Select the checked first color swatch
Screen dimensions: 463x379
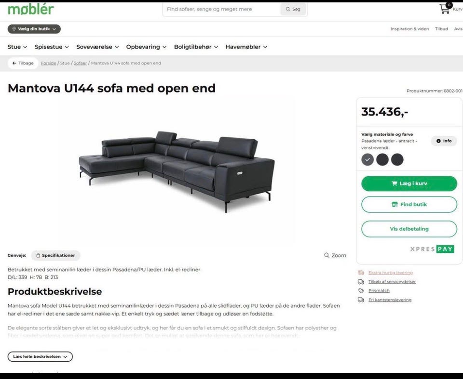368,159
